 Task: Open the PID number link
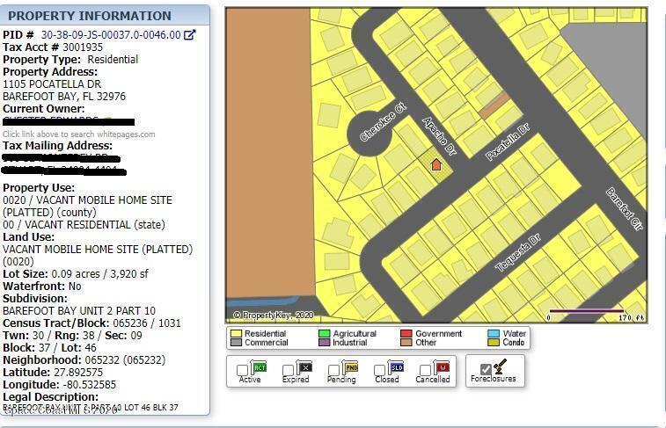click(x=110, y=35)
